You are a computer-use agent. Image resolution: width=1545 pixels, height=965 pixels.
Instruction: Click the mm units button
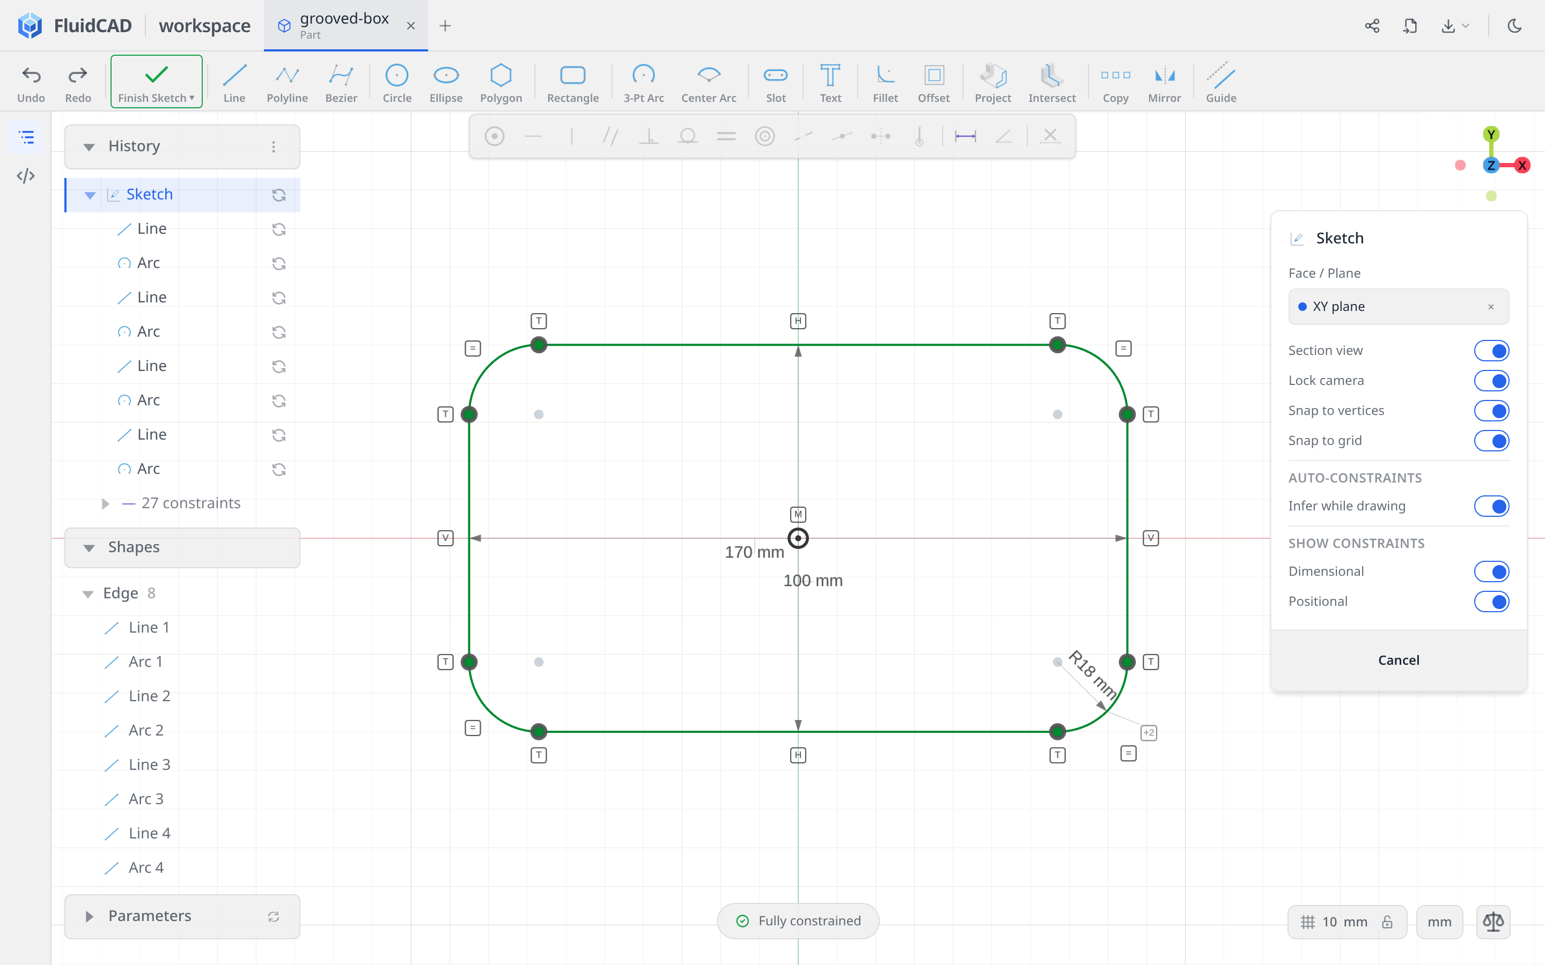(1439, 922)
